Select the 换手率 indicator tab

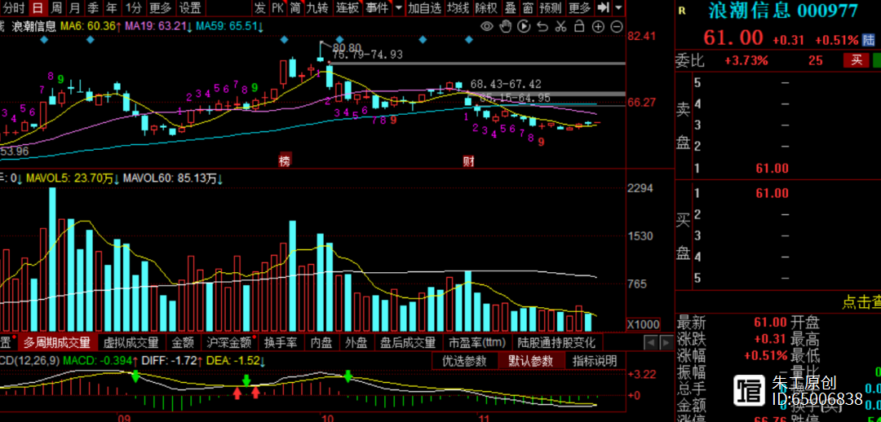coord(280,343)
